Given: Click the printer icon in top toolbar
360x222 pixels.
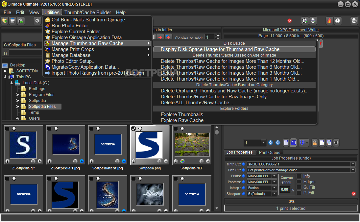Looking at the screenshot, I should pyautogui.click(x=313, y=21).
